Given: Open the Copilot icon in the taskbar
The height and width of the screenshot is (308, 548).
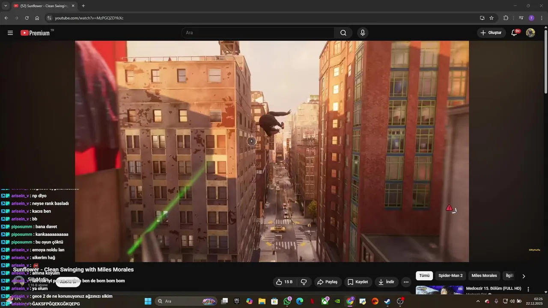Looking at the screenshot, I should coord(249,301).
